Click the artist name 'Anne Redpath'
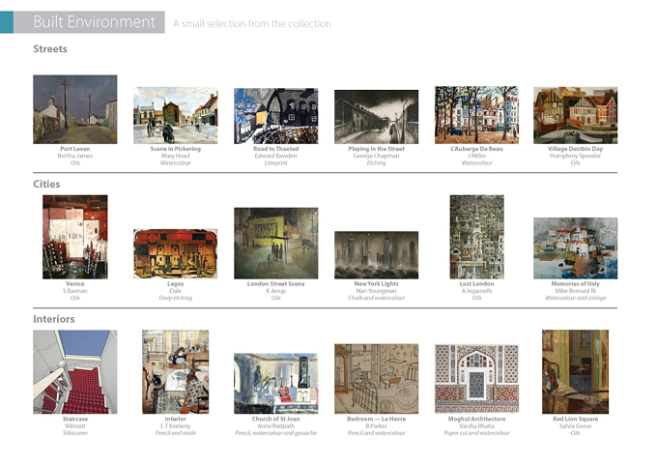This screenshot has width=657, height=465. (275, 426)
